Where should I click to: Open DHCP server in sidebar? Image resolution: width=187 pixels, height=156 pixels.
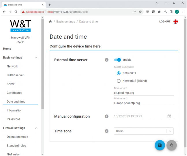tap(15, 75)
